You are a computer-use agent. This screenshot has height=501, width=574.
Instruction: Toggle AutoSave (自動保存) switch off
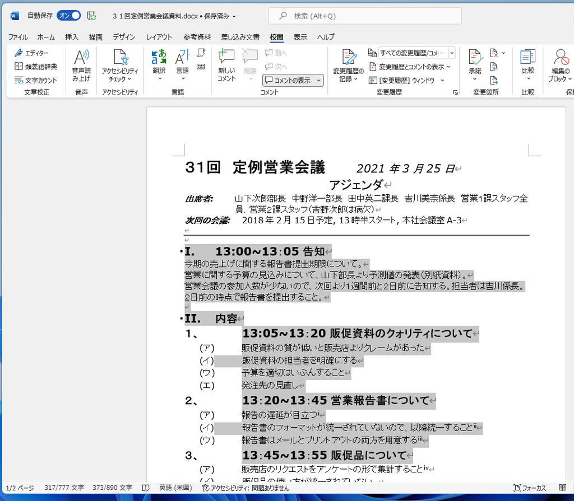point(69,16)
